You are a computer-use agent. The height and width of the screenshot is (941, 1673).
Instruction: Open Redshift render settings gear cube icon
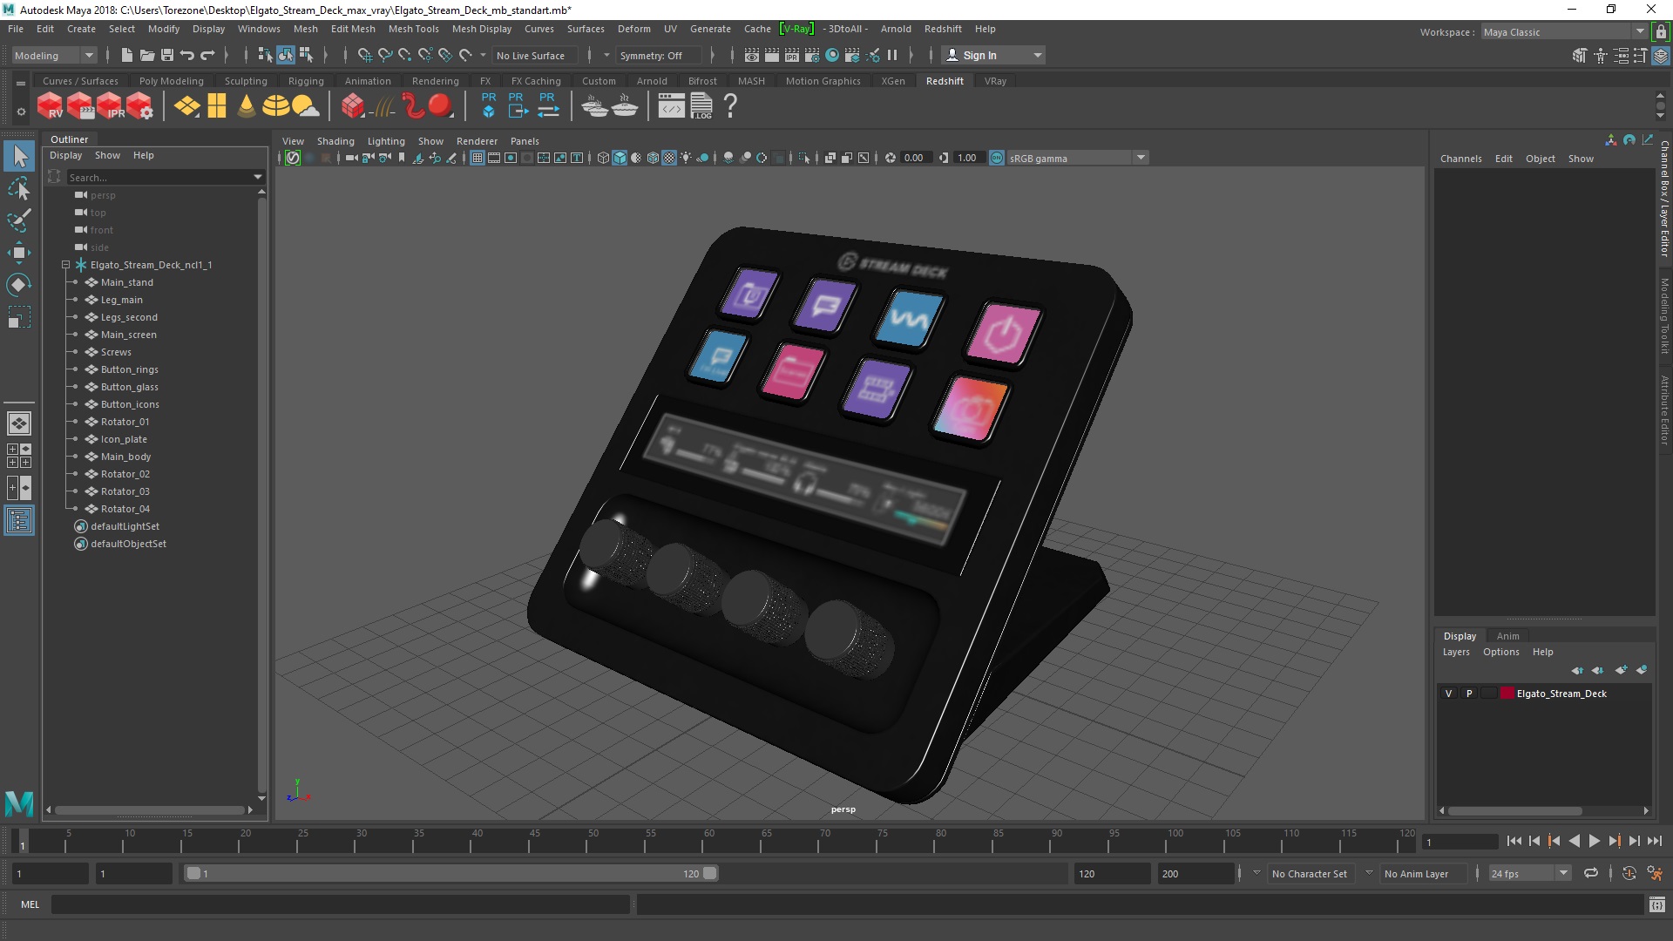(139, 106)
